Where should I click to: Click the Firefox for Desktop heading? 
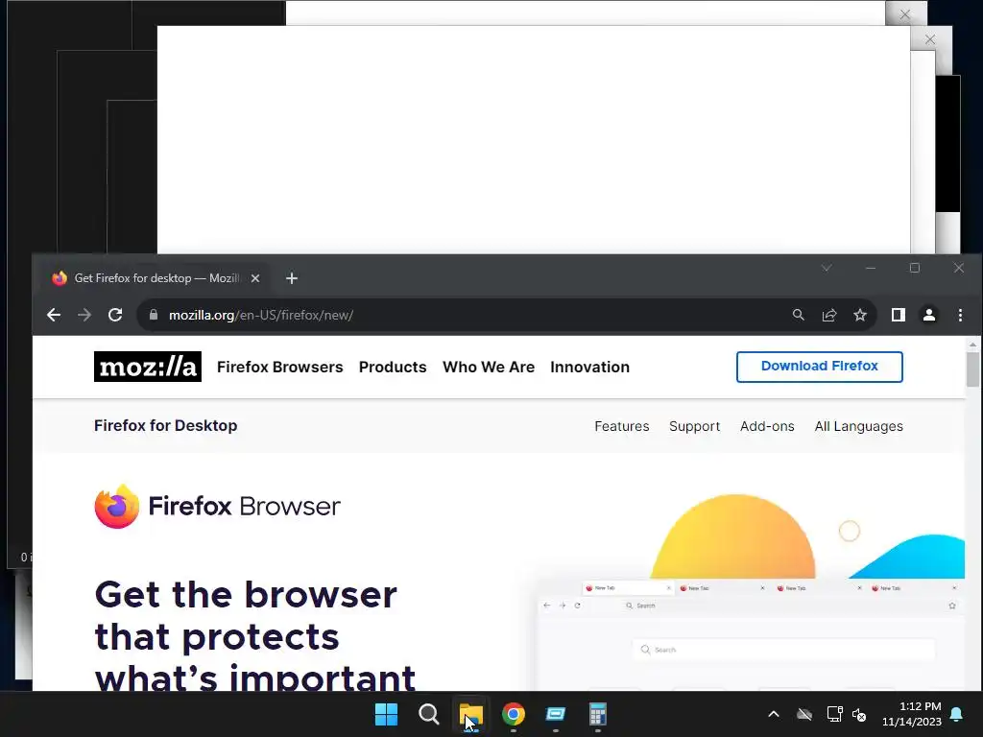pyautogui.click(x=165, y=425)
